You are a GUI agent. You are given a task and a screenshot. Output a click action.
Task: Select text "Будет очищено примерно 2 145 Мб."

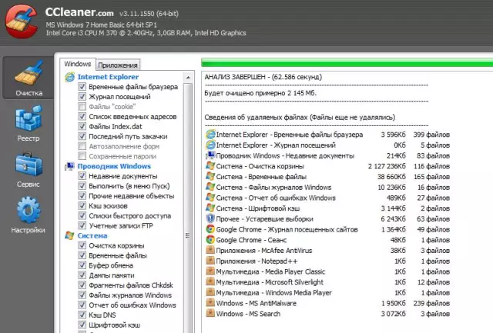click(x=260, y=93)
